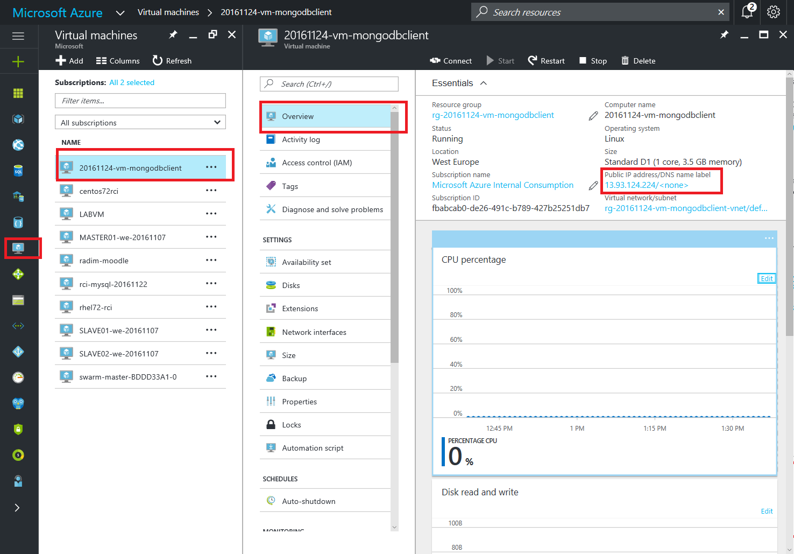
Task: Clear the Search resources box
Action: (721, 12)
